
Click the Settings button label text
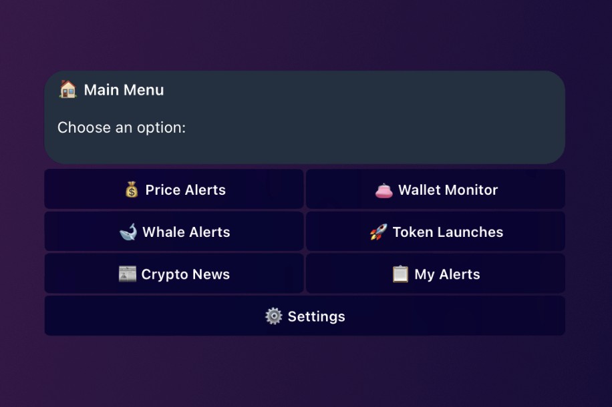pyautogui.click(x=317, y=316)
